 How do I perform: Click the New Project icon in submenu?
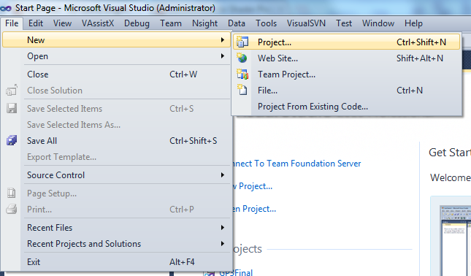242,42
